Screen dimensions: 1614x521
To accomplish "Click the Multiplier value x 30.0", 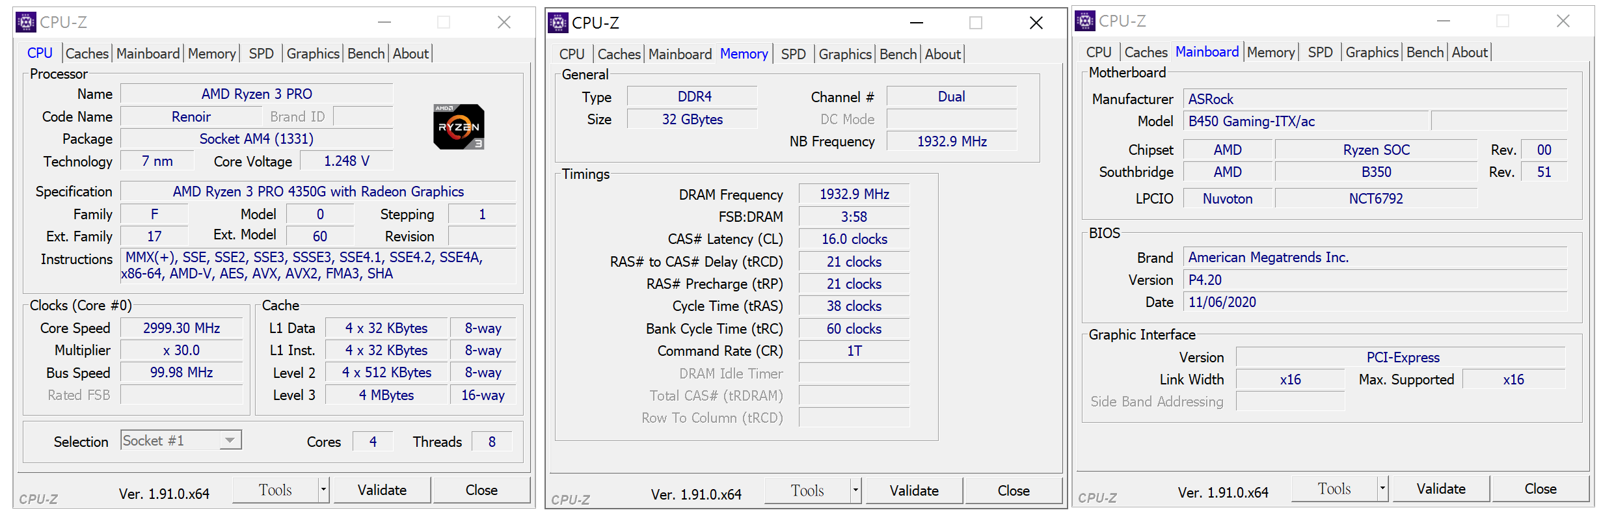I will (x=182, y=350).
